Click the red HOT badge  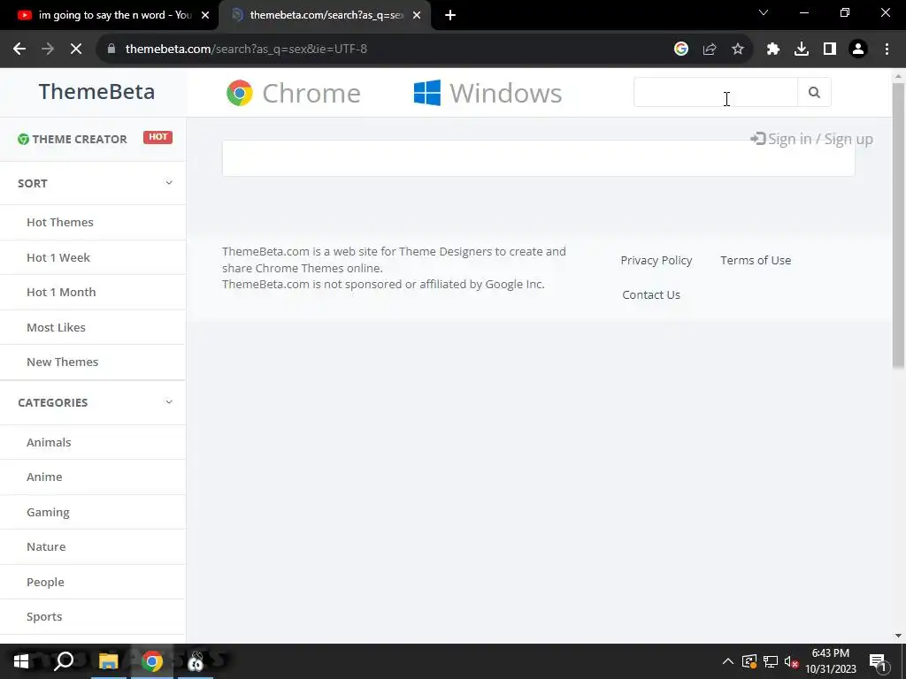pos(157,137)
